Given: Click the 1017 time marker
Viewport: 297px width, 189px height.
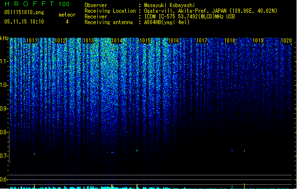Looking at the screenshot, I should pos(202,41).
